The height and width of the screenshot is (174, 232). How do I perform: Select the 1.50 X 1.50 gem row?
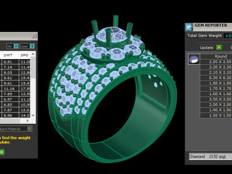tap(216, 116)
